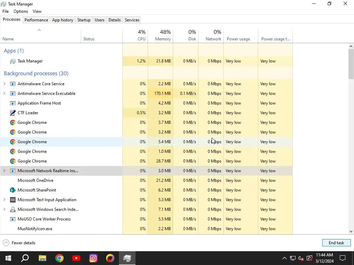
Task: Sort by the Memory column header
Action: [x=160, y=36]
